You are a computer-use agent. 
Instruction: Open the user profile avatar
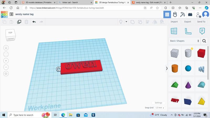(206, 14)
